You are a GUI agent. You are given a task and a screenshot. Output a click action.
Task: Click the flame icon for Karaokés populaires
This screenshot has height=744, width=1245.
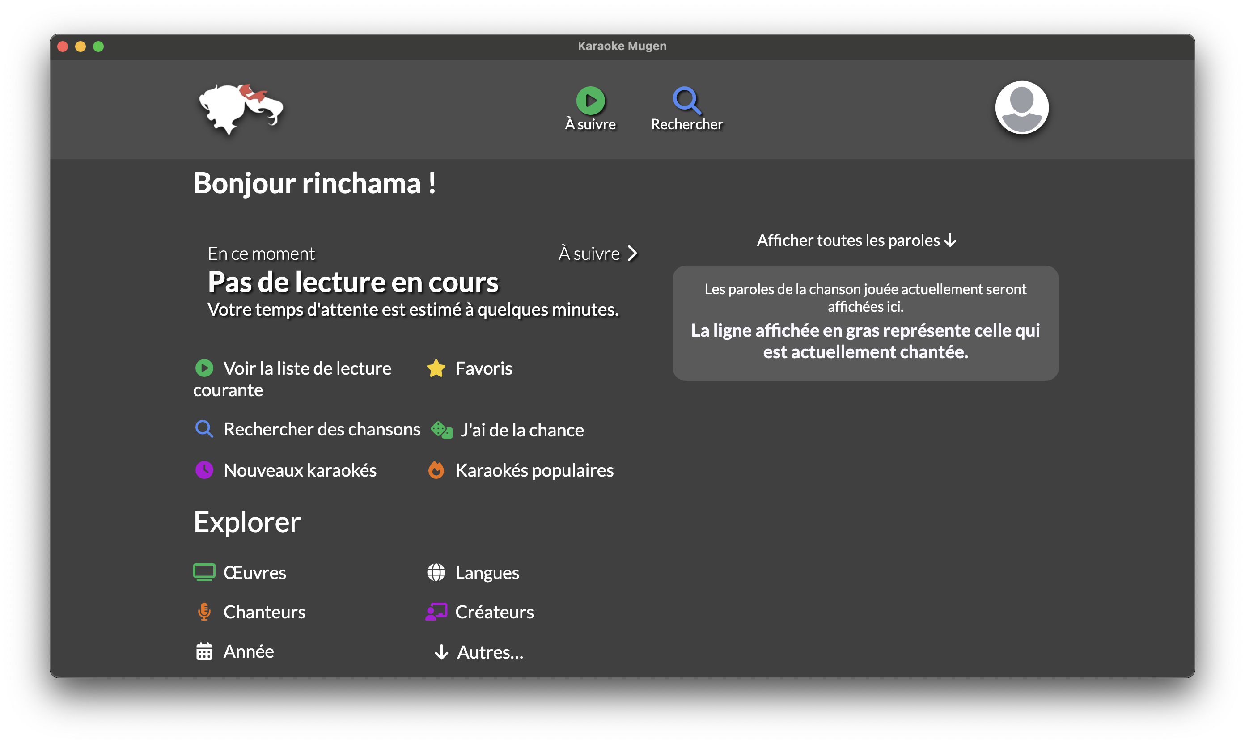click(x=437, y=470)
